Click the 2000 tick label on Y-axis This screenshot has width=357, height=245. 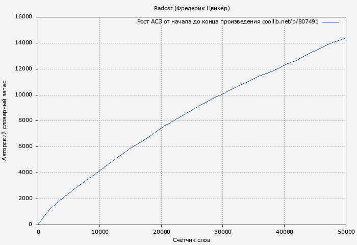click(25, 199)
